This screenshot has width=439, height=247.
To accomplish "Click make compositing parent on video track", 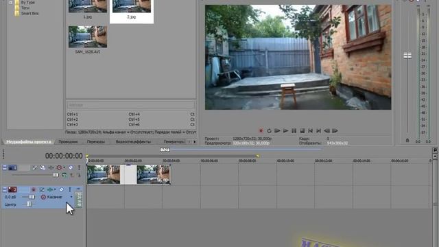I will pyautogui.click(x=72, y=175).
